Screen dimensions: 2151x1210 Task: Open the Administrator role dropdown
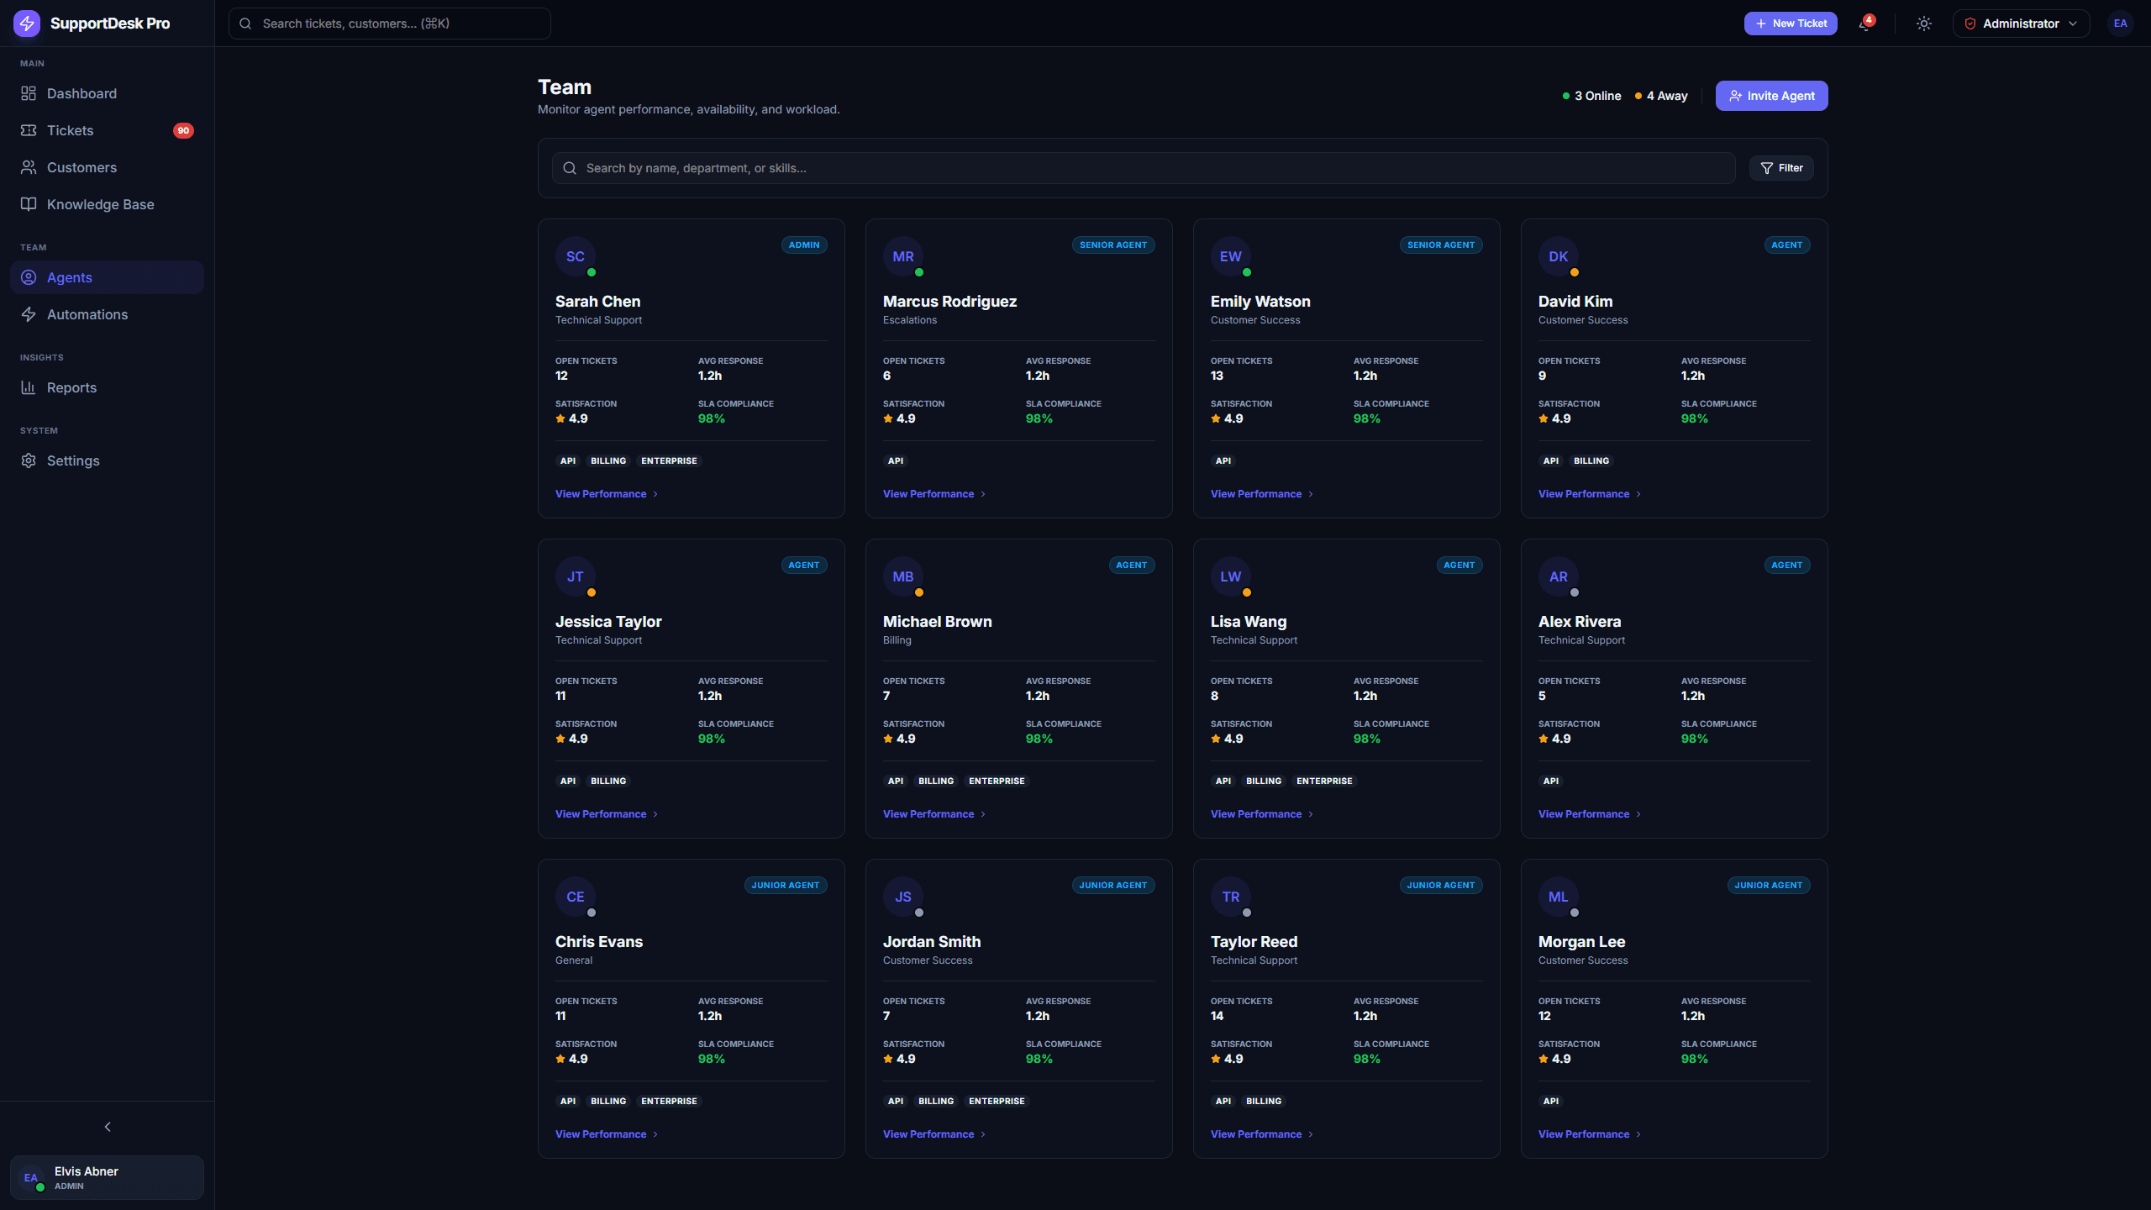click(2021, 24)
